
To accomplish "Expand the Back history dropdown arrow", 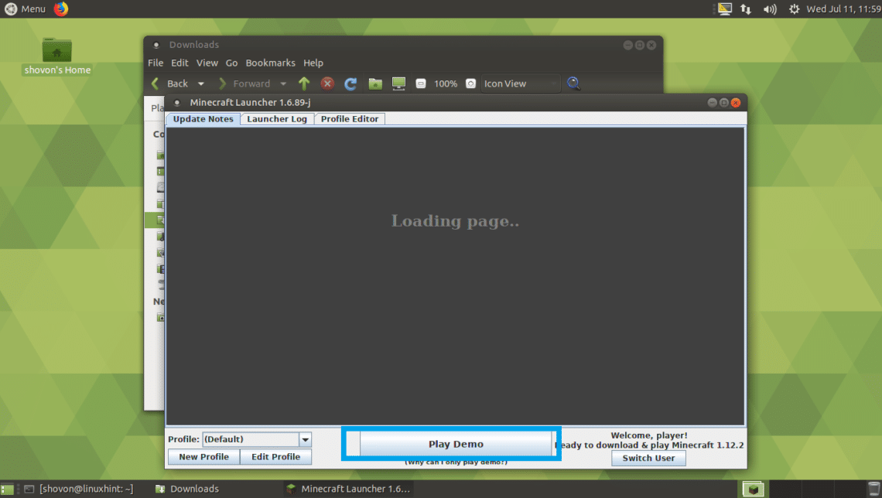I will 201,84.
